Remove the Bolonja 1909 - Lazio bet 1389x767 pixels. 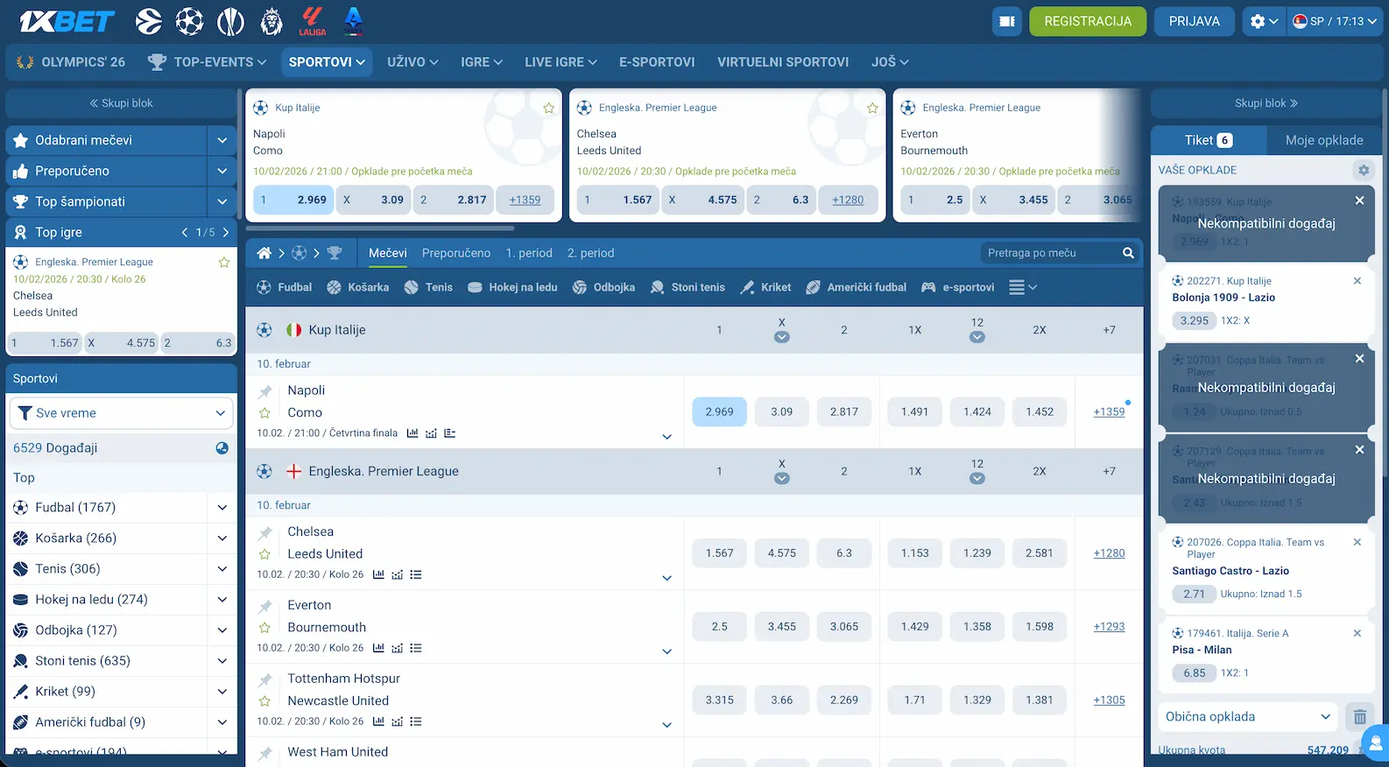click(x=1357, y=281)
